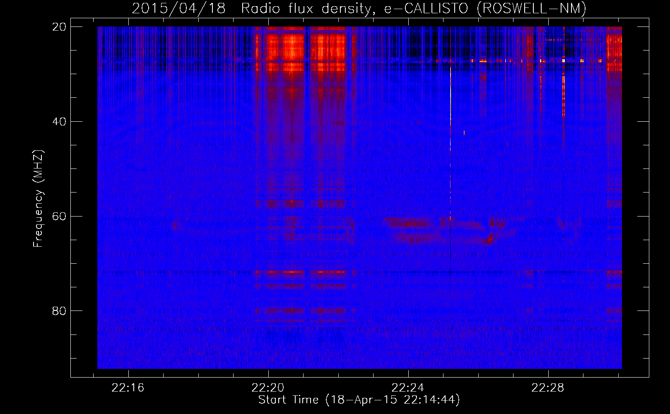Click the "Start Time (18-Apr-15 22:14:44)" label
Image resolution: width=670 pixels, height=414 pixels.
point(359,400)
